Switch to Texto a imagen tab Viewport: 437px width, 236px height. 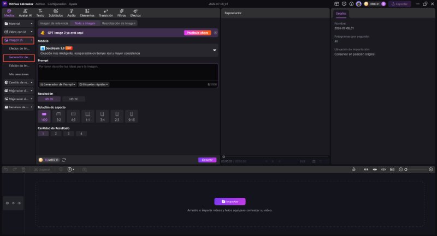click(x=85, y=23)
